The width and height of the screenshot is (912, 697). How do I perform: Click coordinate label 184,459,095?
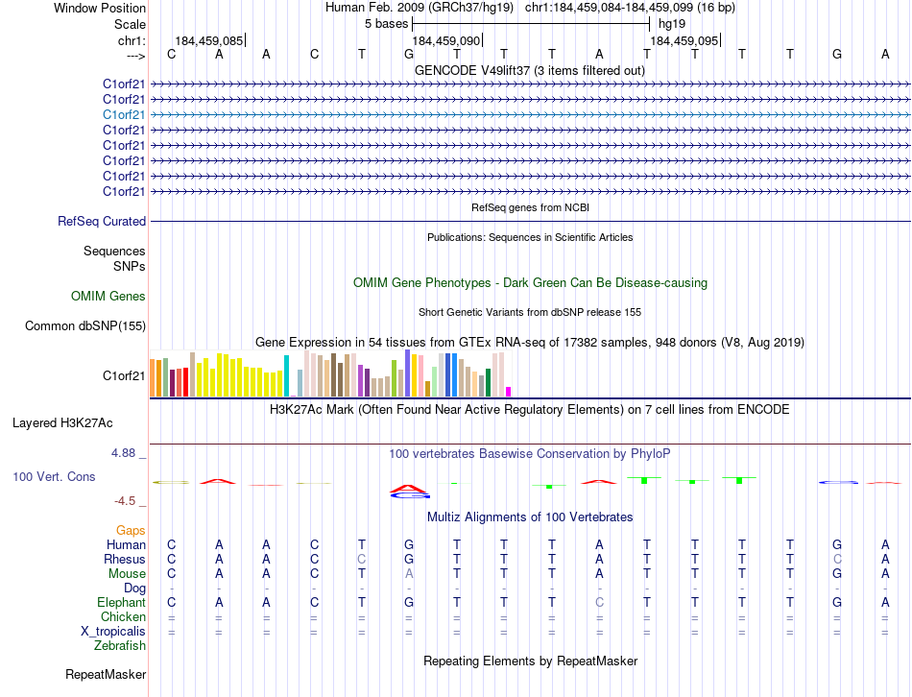684,40
